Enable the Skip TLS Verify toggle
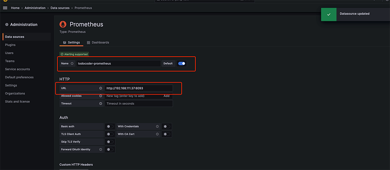 pos(110,142)
